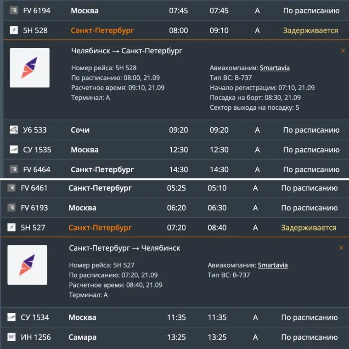Image resolution: width=349 pixels, height=349 pixels.
Task: Open the Smartavia link for flight 5H 527
Action: 273,265
